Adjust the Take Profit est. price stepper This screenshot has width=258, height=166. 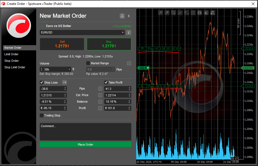(x=129, y=95)
